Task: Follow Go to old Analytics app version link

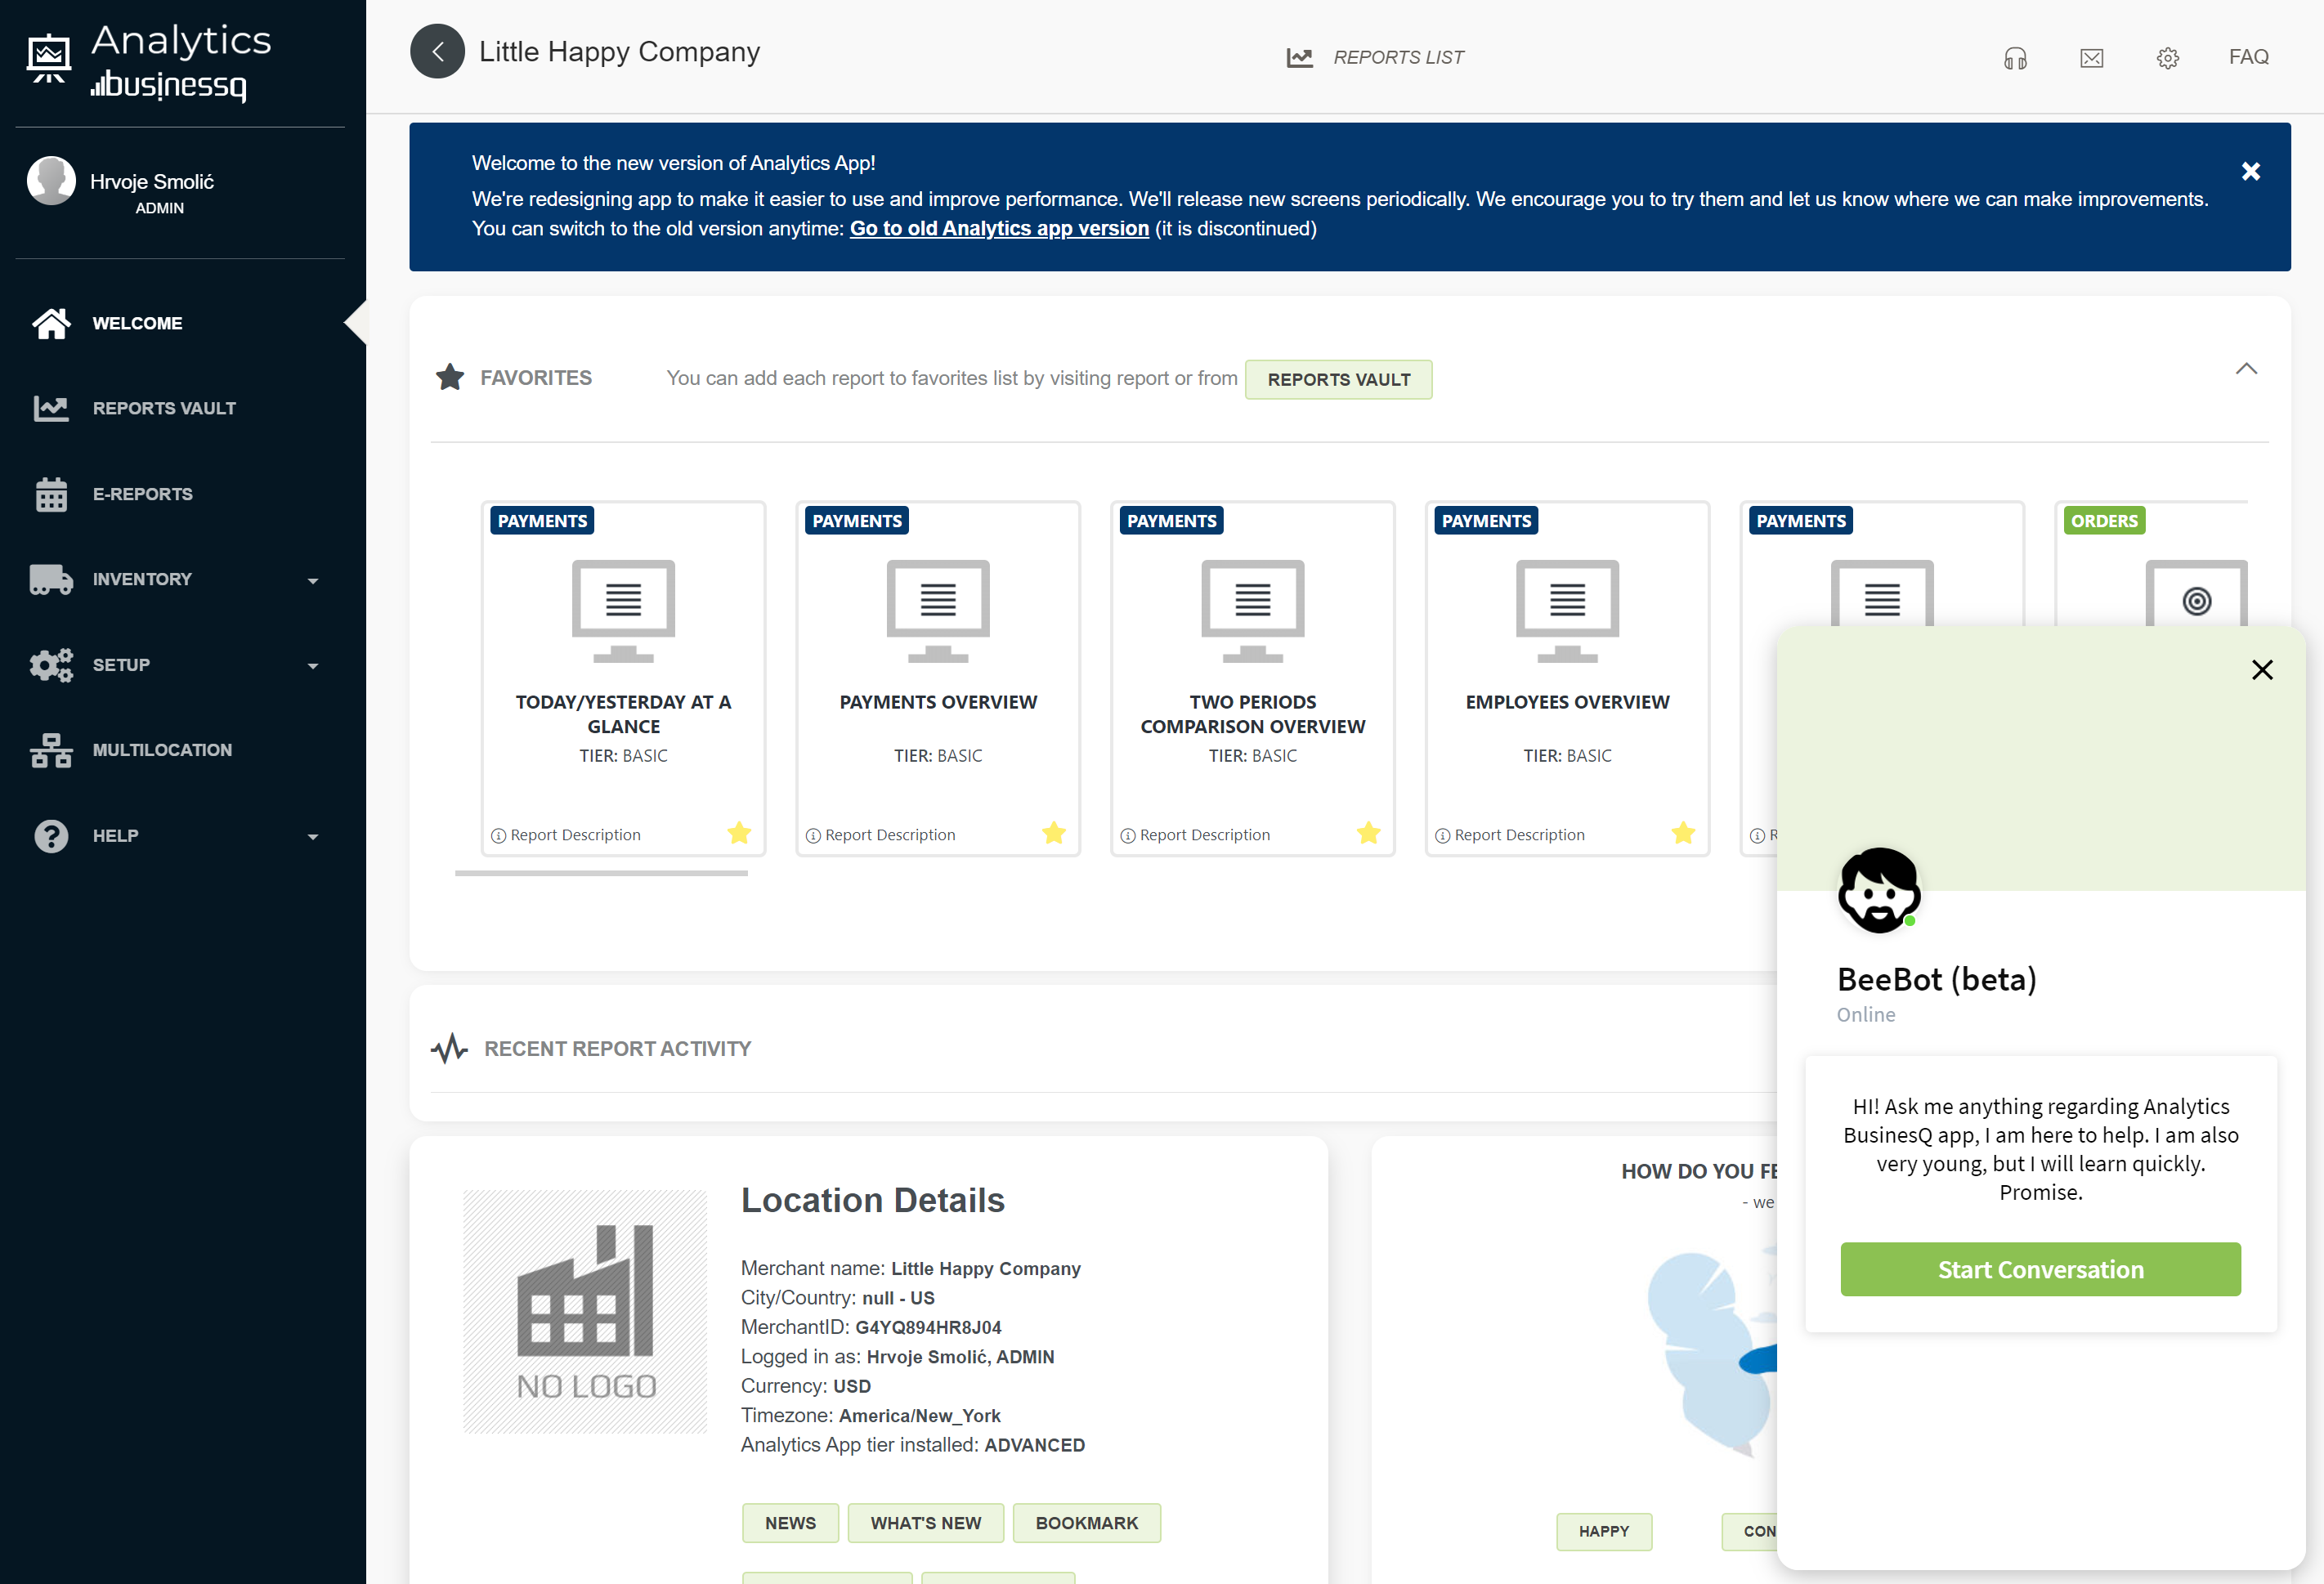Action: [999, 228]
